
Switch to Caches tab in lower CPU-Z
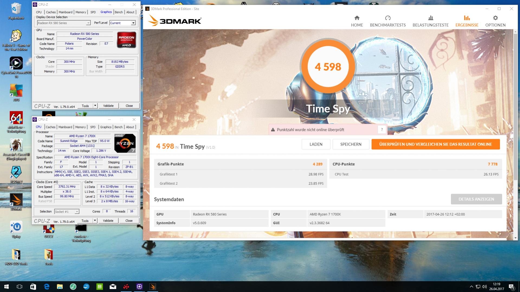click(x=50, y=127)
